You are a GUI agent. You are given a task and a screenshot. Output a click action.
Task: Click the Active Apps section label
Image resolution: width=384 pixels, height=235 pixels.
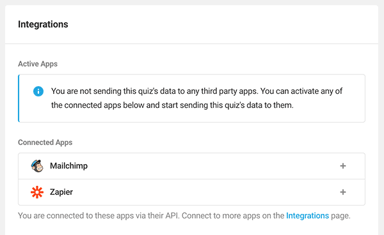pos(38,64)
